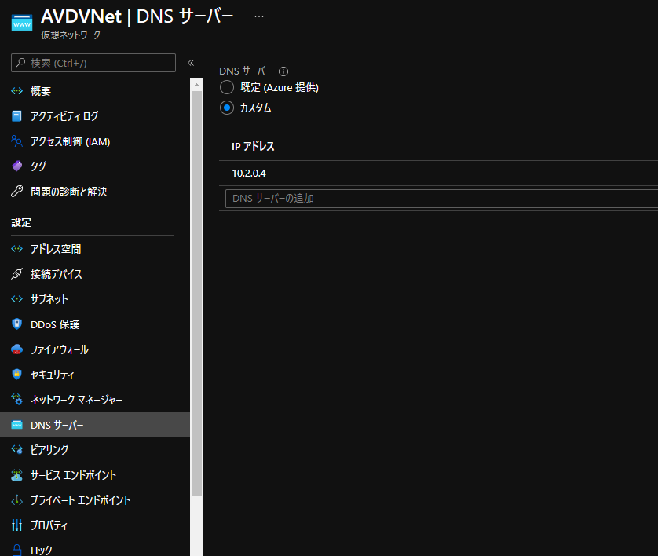Select DNS サーバー in the sidebar
Viewport: 658px width, 556px height.
pyautogui.click(x=95, y=424)
